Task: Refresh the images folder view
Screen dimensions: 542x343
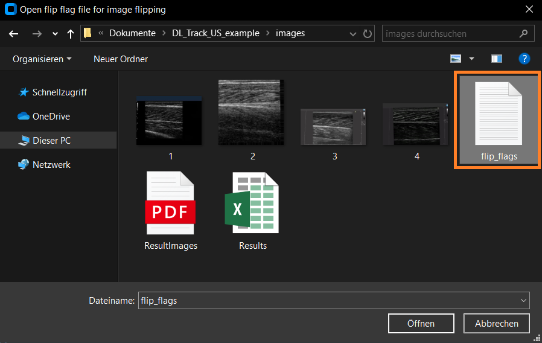Action: tap(367, 34)
